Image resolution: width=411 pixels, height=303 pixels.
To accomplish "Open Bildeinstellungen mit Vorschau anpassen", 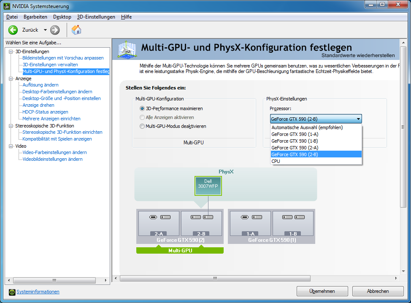I will click(x=63, y=58).
